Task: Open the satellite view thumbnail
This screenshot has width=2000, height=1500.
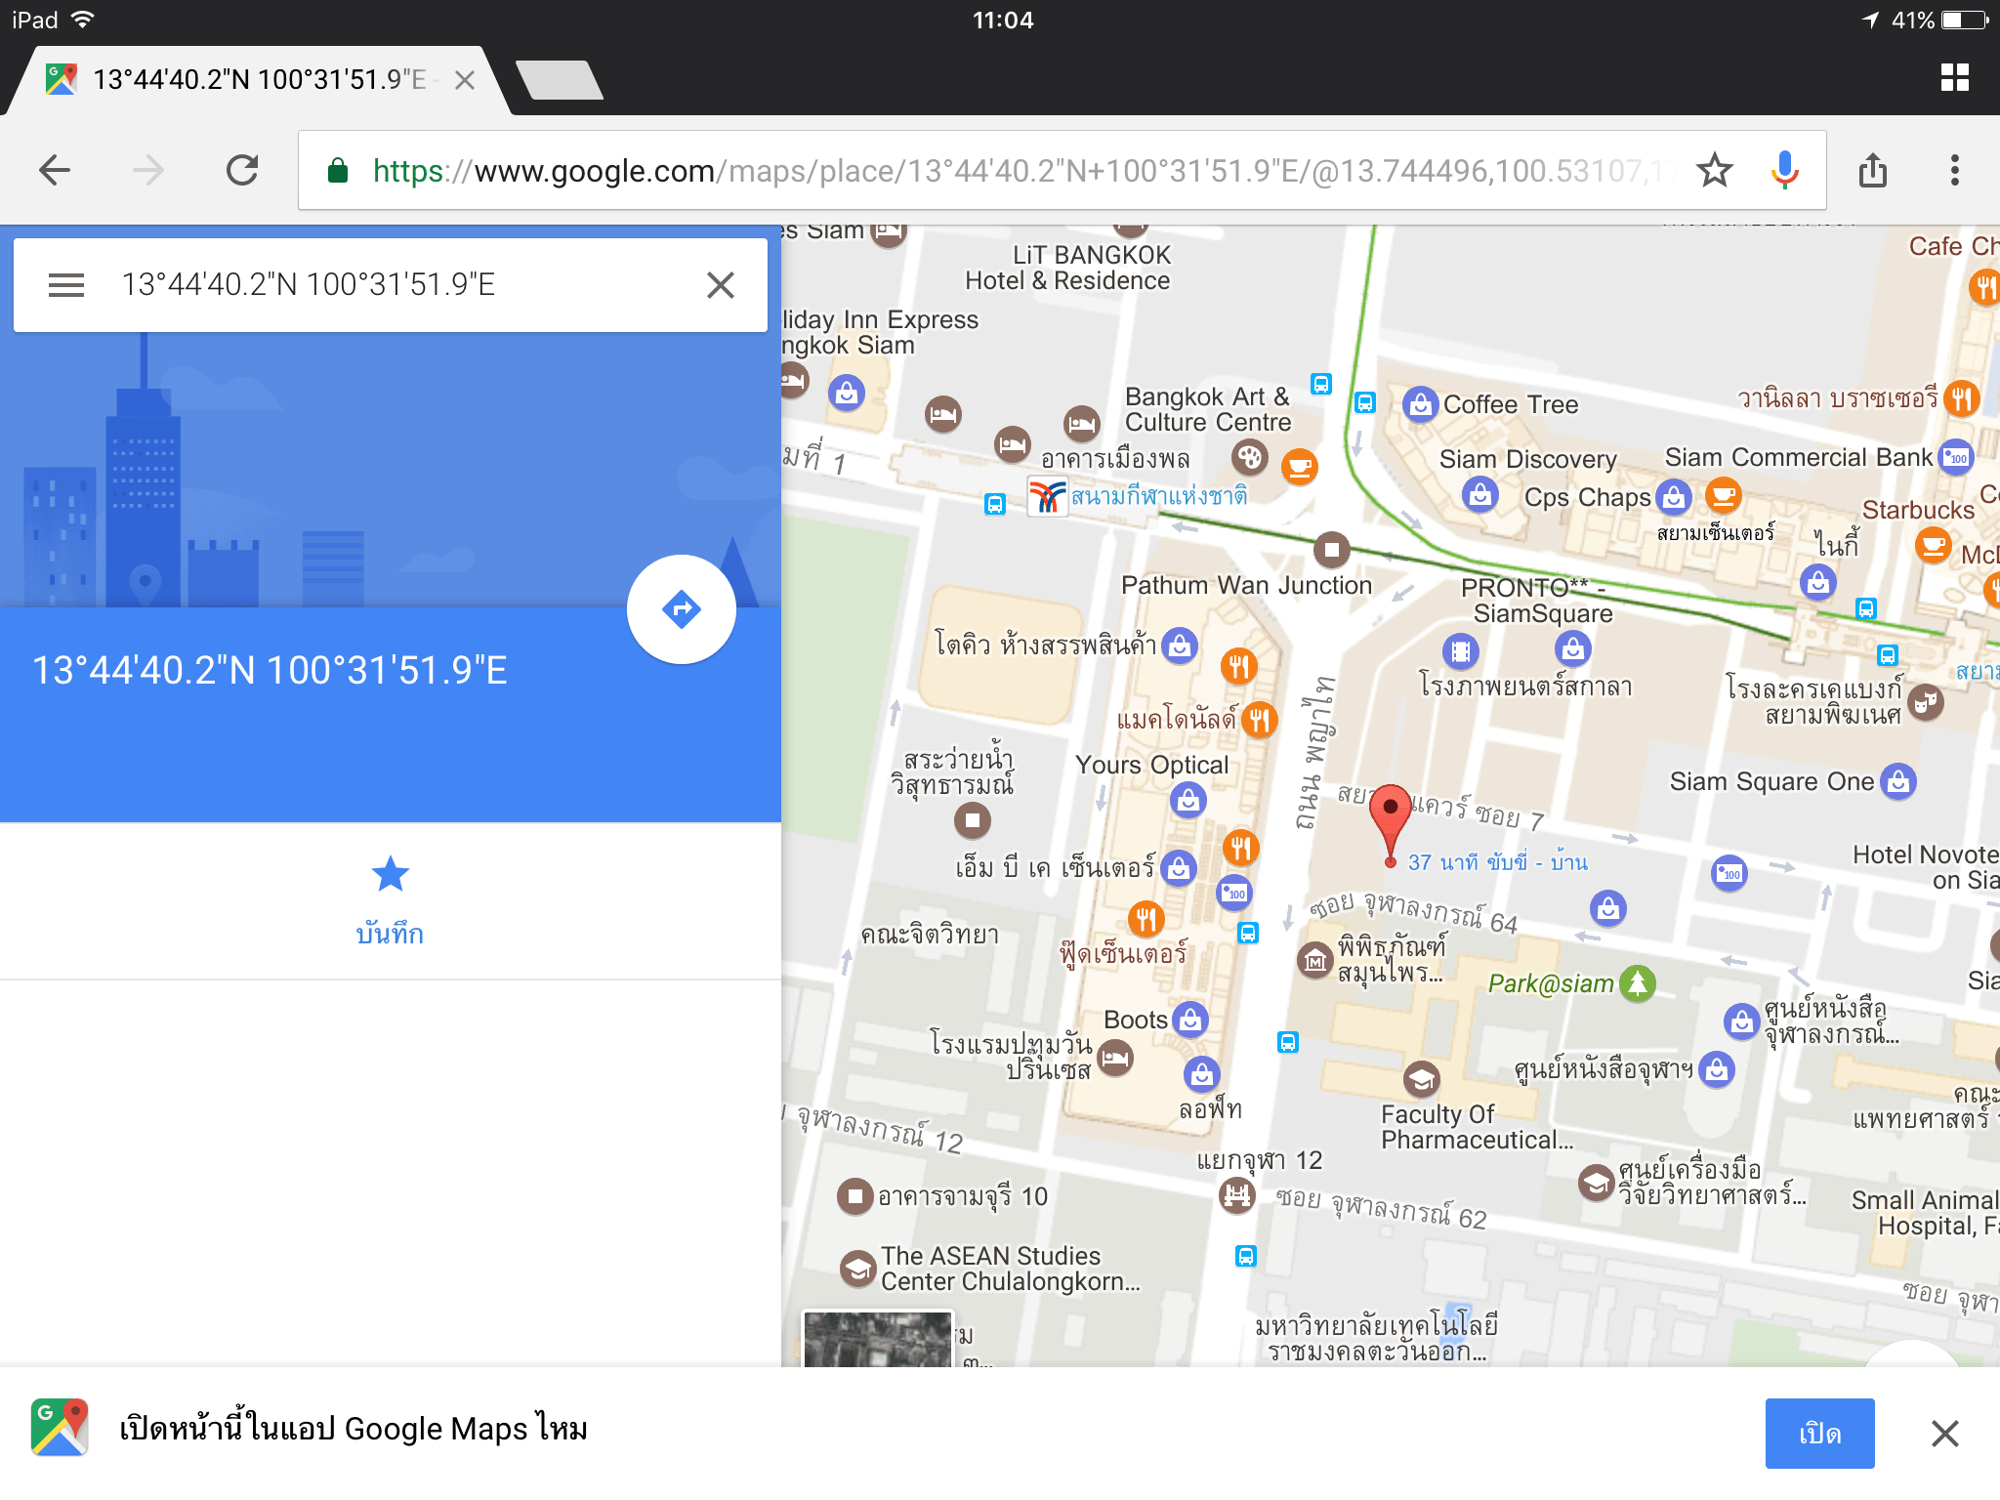Action: coord(877,1338)
